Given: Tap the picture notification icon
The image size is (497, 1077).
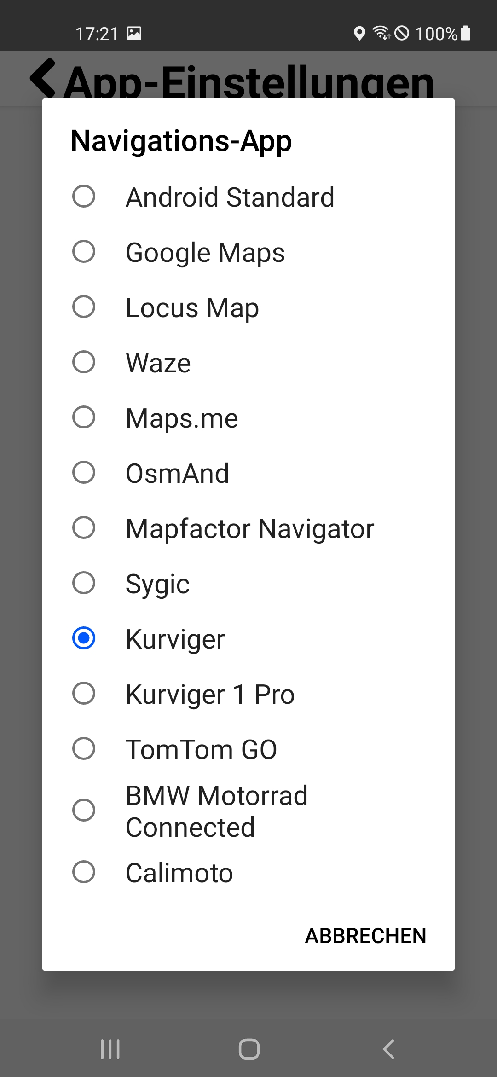Looking at the screenshot, I should (134, 33).
